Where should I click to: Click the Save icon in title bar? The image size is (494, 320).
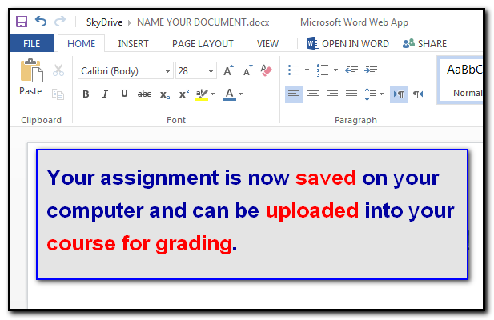(22, 22)
